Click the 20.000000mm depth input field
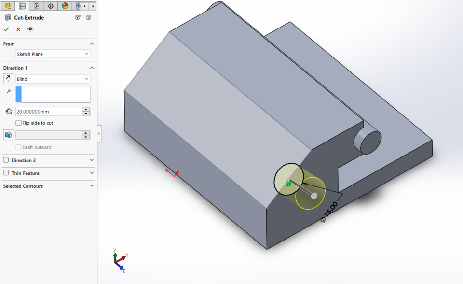 (48, 111)
